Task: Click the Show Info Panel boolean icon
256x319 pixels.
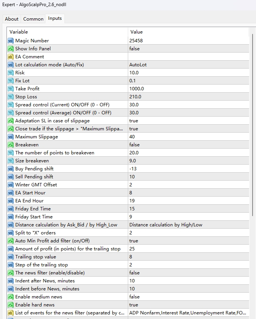Action: (11, 49)
